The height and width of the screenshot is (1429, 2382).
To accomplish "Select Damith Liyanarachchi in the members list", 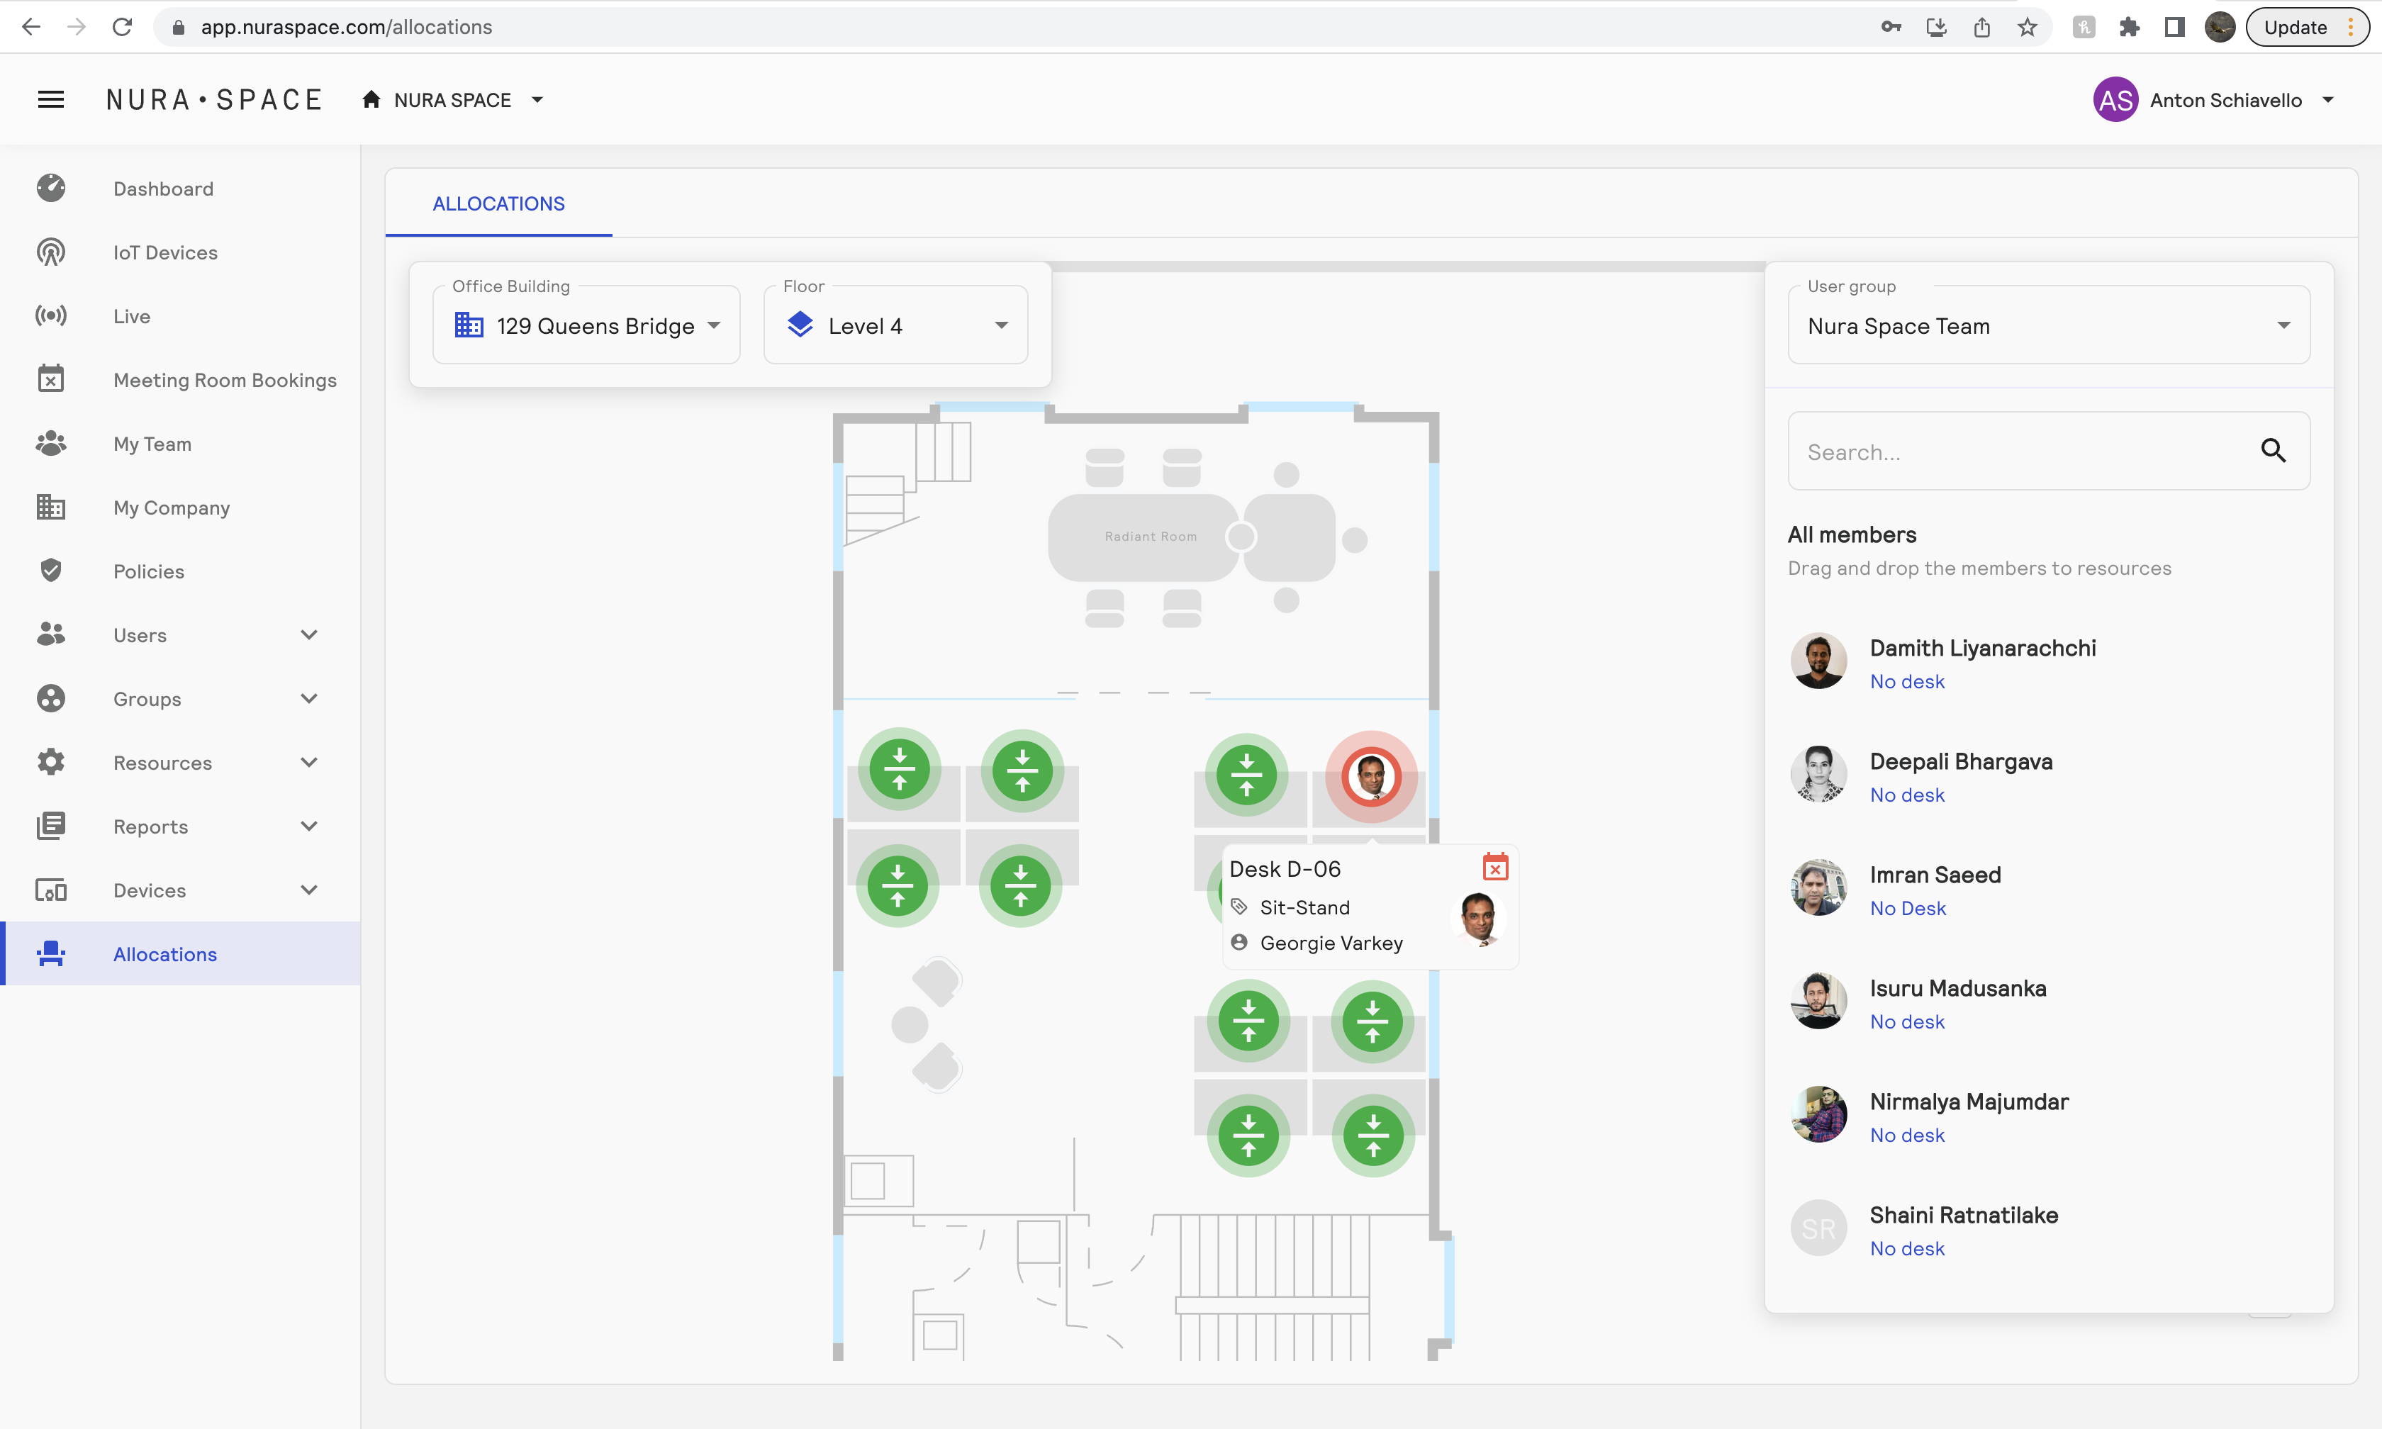I will [1982, 647].
